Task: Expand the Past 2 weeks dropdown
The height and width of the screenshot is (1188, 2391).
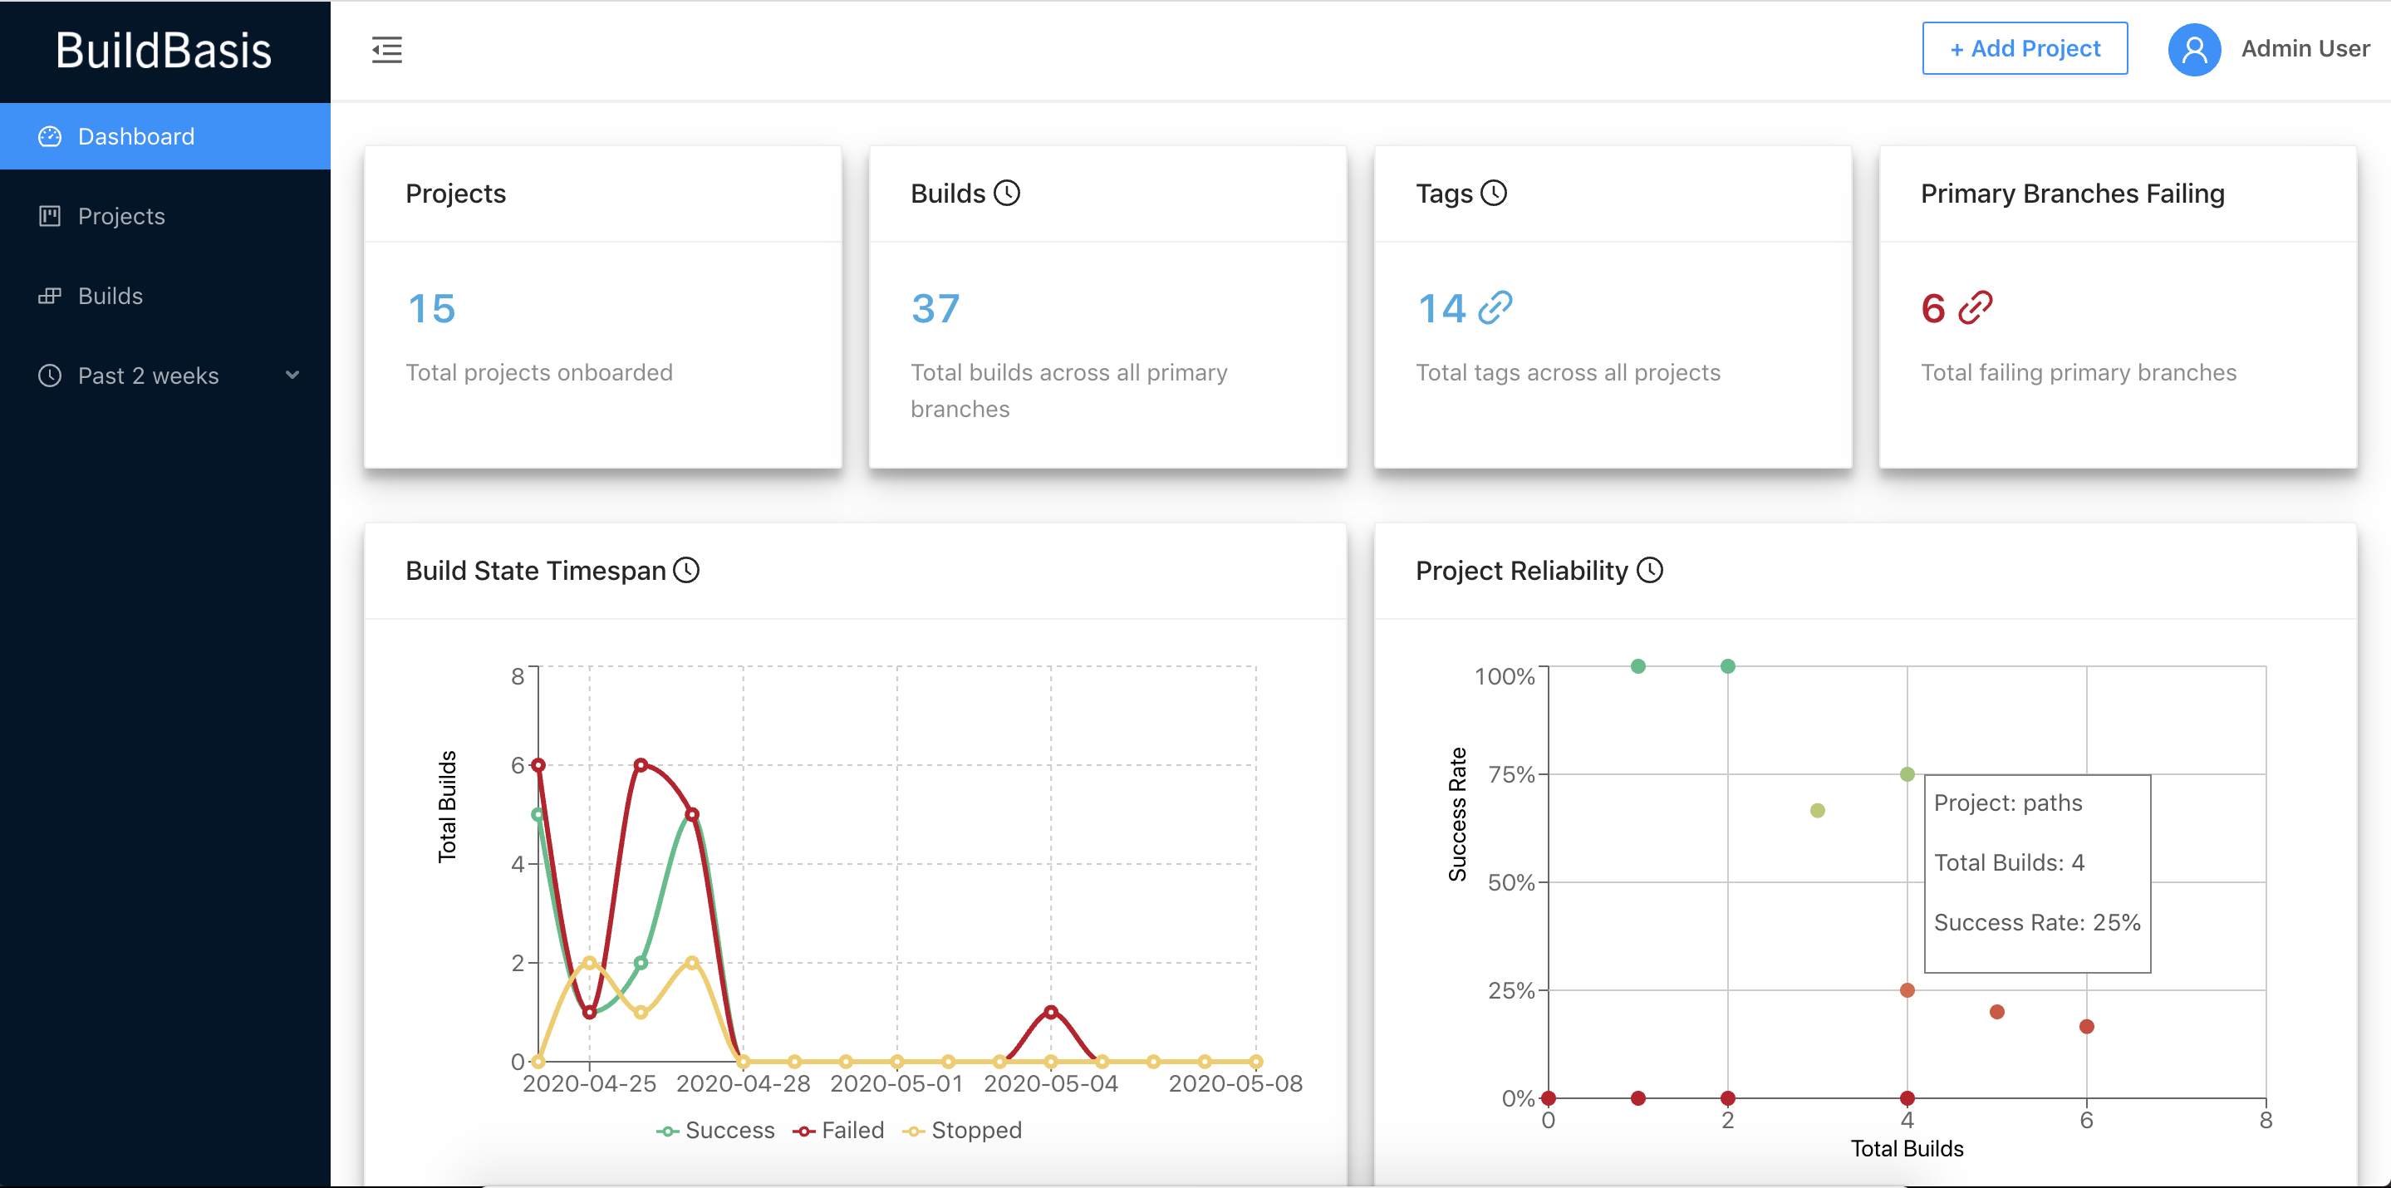Action: pyautogui.click(x=149, y=376)
